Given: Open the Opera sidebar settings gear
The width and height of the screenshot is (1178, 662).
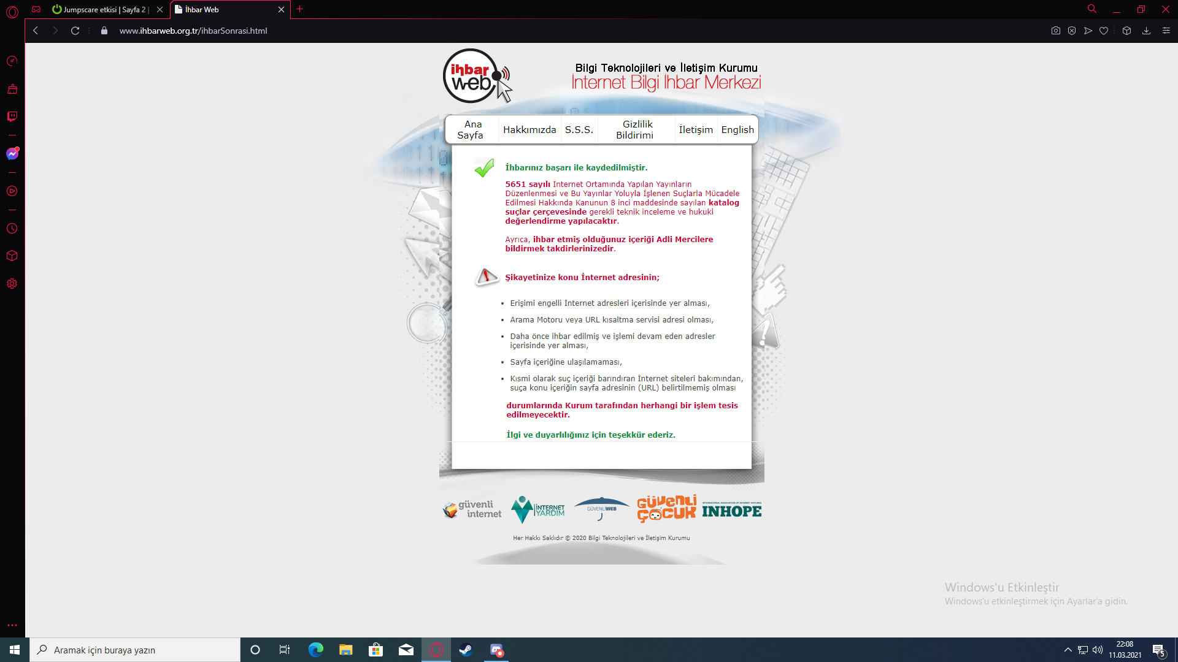Looking at the screenshot, I should point(12,284).
